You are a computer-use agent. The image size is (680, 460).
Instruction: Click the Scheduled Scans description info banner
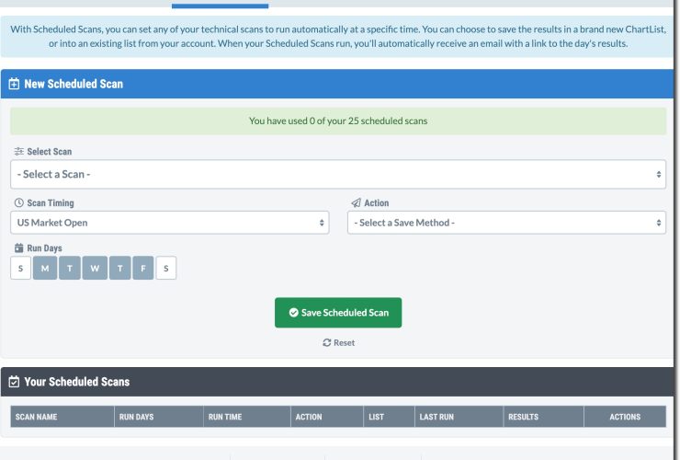(x=337, y=37)
